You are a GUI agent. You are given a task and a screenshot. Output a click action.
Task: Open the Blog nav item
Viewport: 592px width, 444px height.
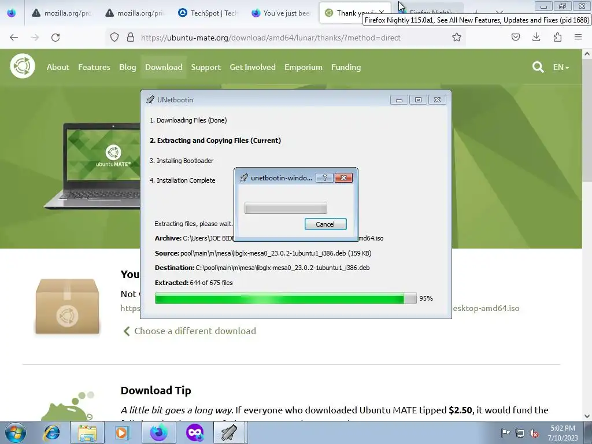point(128,67)
